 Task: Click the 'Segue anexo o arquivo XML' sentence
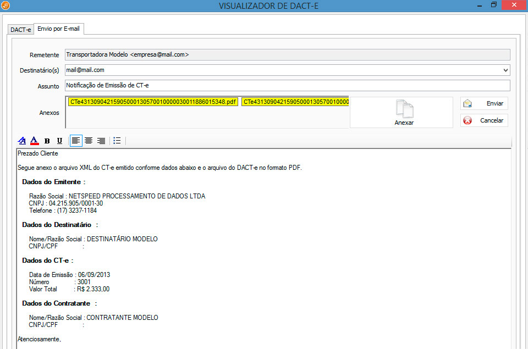click(159, 168)
